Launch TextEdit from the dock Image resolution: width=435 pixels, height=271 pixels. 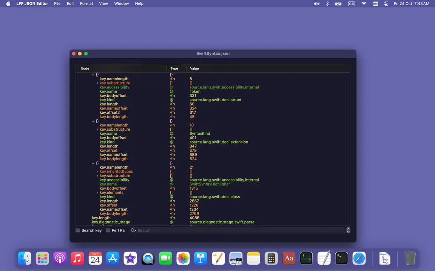click(x=324, y=258)
